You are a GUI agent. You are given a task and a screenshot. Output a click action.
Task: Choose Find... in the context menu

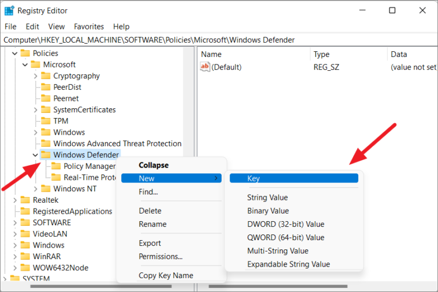[x=171, y=192]
